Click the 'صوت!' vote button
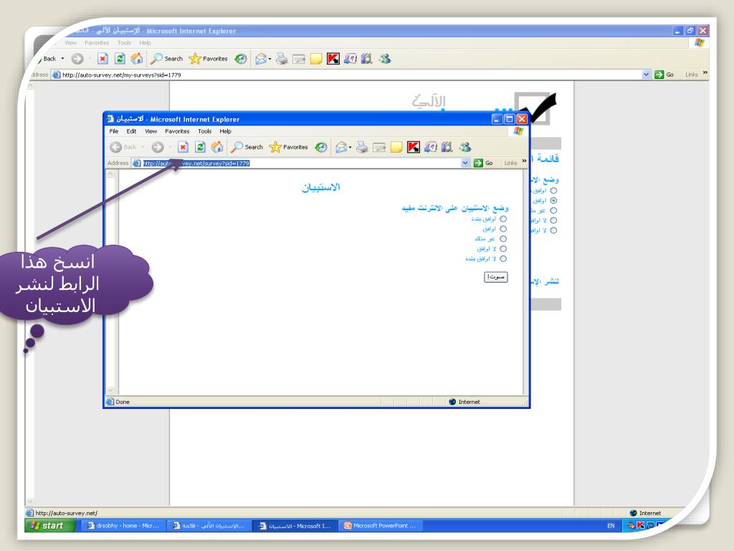 point(496,277)
